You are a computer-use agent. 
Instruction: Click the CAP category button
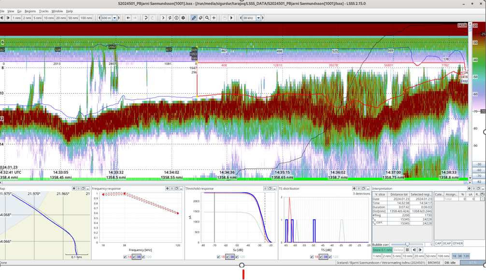[438, 243]
